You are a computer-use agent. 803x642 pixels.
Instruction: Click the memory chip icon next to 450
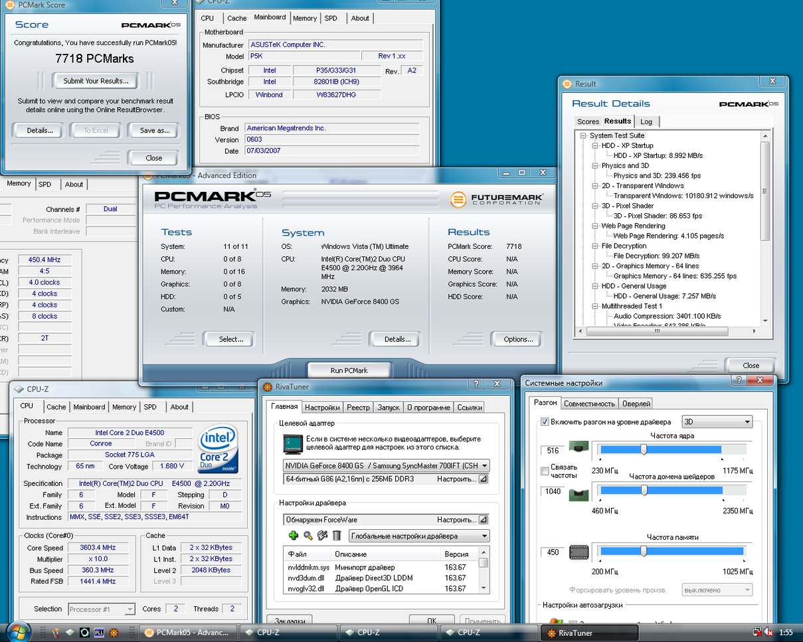pos(579,552)
